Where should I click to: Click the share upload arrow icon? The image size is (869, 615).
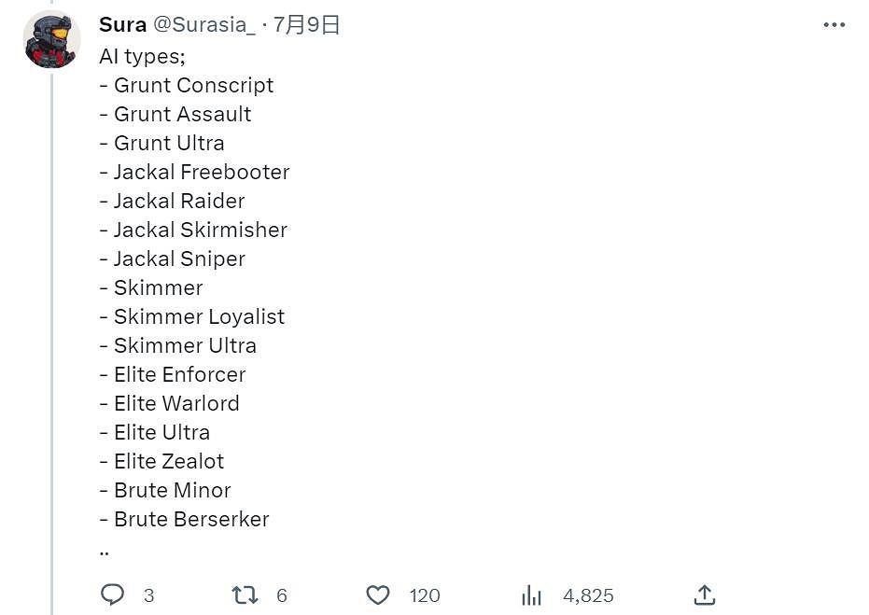(705, 594)
